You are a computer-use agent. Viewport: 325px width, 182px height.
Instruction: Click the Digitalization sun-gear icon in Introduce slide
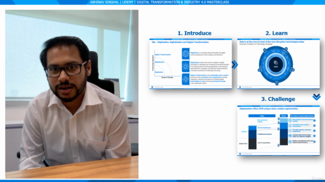(x=185, y=66)
